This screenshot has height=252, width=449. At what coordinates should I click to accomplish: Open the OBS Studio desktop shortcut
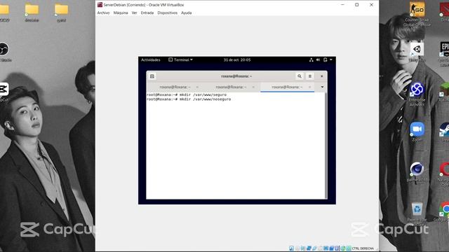coord(5,52)
